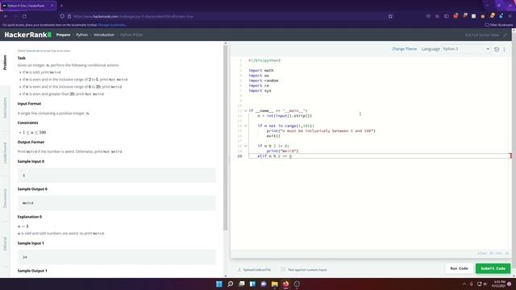Viewport: 516px width, 290px height.
Task: Click the taskbar clock and date
Action: click(x=498, y=284)
